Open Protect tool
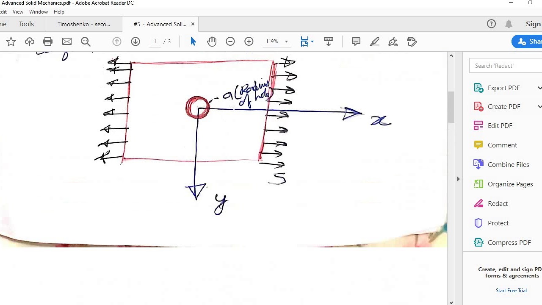This screenshot has height=305, width=542. tap(491, 223)
